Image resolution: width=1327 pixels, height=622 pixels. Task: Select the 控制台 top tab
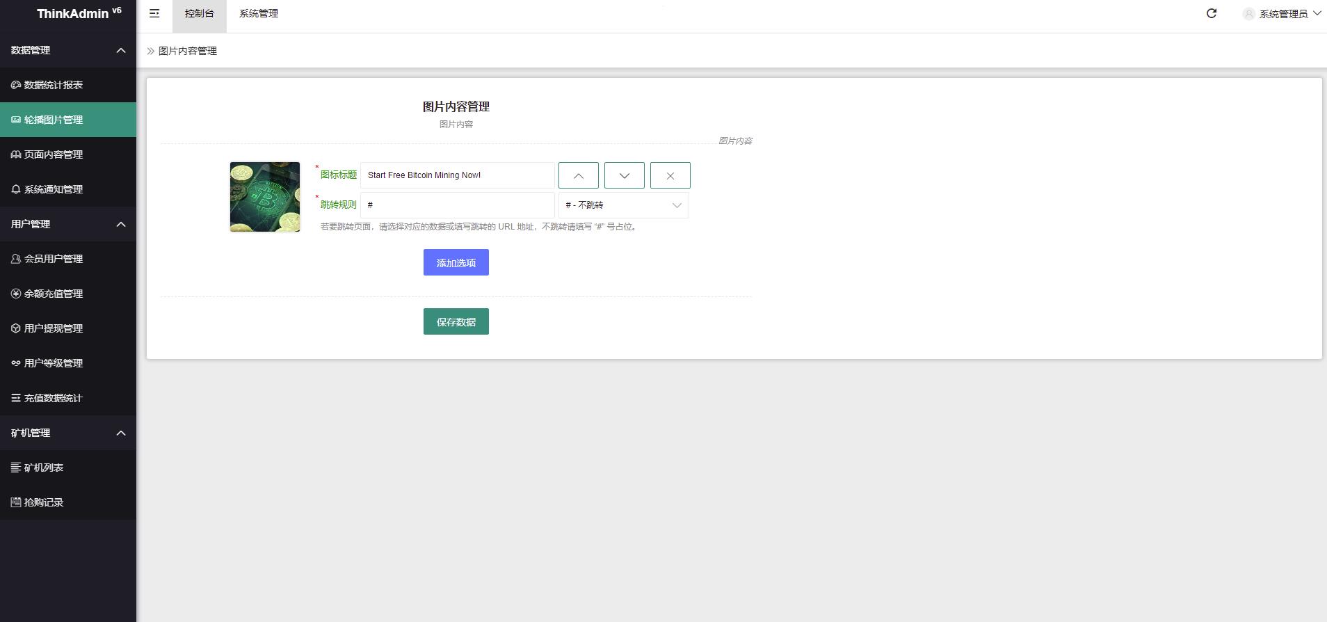(200, 13)
